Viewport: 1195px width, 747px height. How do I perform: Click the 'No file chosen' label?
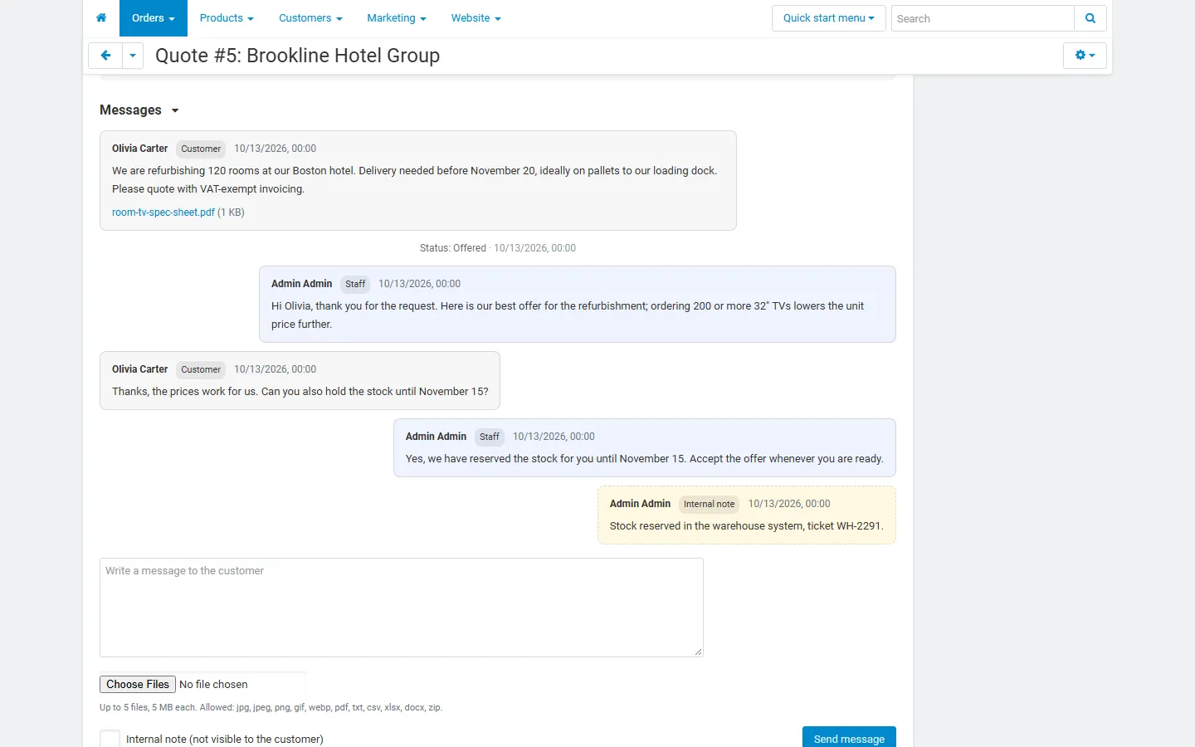pos(213,685)
